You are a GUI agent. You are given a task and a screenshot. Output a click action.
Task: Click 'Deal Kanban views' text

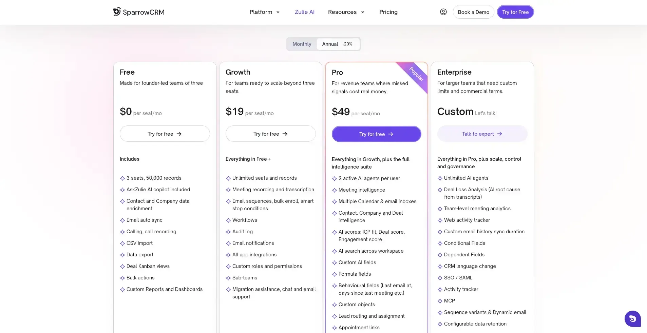click(148, 266)
